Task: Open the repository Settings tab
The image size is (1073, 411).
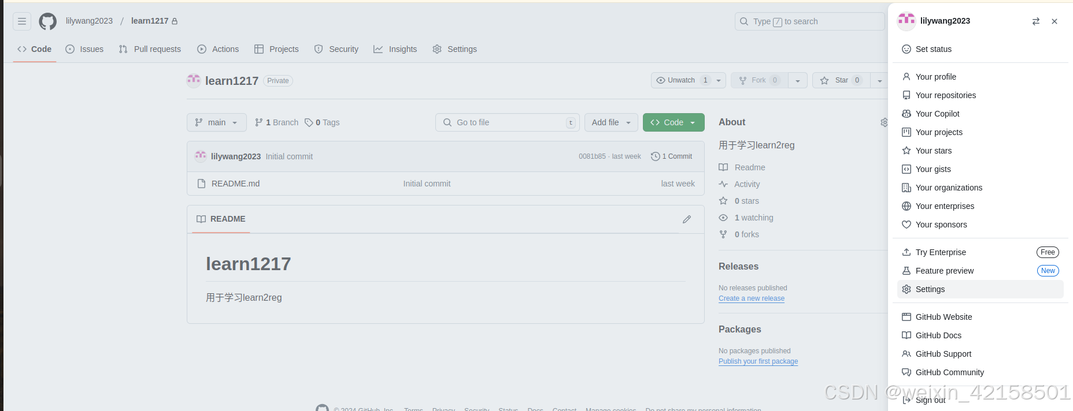Action: 454,49
